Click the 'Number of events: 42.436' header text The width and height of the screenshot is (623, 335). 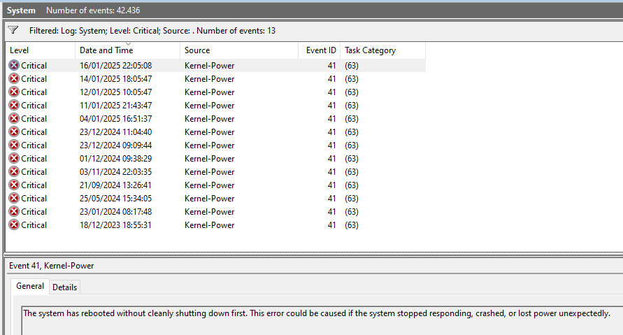(93, 10)
